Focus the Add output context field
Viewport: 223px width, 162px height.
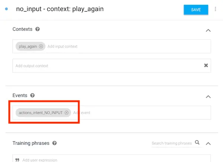point(108,66)
